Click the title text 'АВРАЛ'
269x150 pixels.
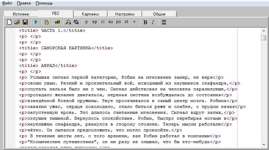[48, 66]
